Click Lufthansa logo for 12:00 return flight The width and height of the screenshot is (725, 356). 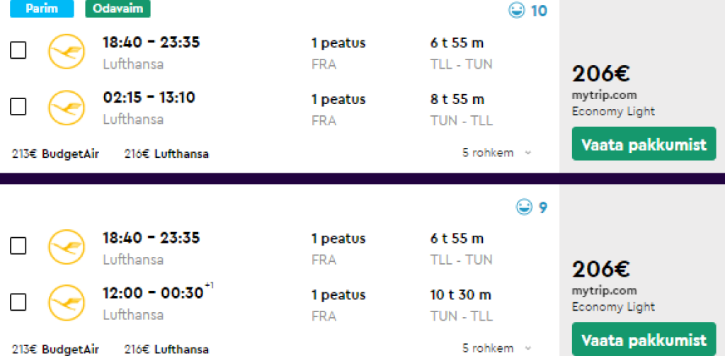[x=66, y=303]
